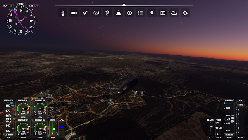Click the airspeed tape at 154
Viewport: 248px width, 140px height.
(8, 119)
